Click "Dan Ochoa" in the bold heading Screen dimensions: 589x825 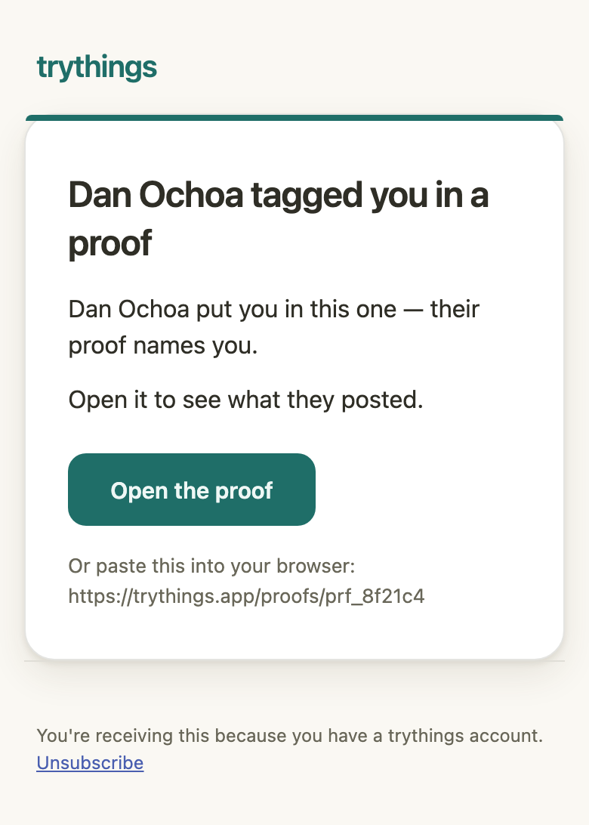[x=156, y=195]
